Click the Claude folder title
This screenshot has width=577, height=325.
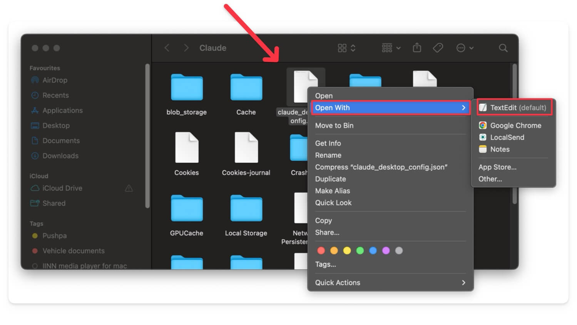[213, 48]
